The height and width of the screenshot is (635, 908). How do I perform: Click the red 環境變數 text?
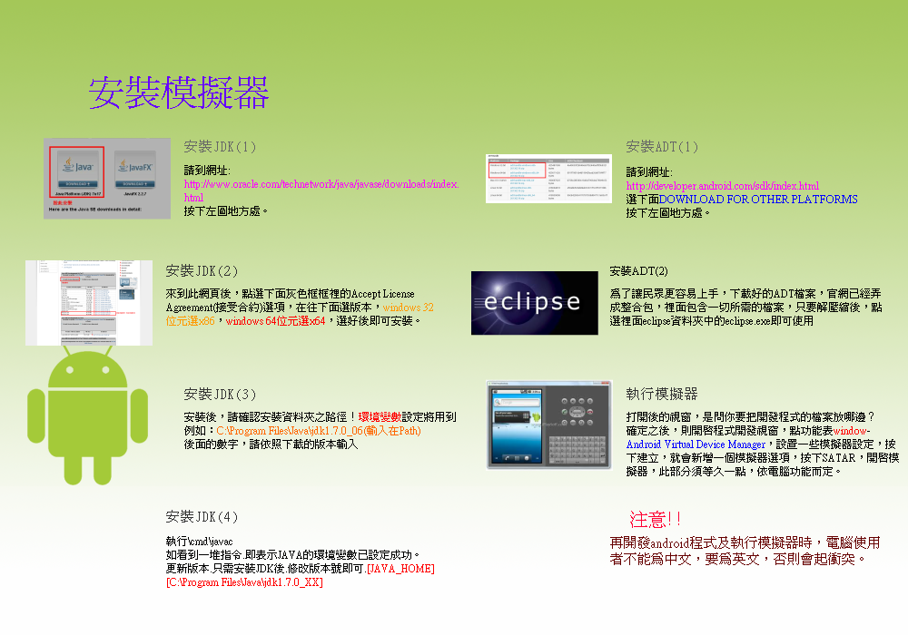(x=380, y=417)
